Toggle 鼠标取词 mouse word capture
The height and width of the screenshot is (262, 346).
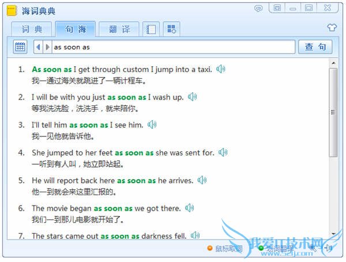(x=225, y=249)
